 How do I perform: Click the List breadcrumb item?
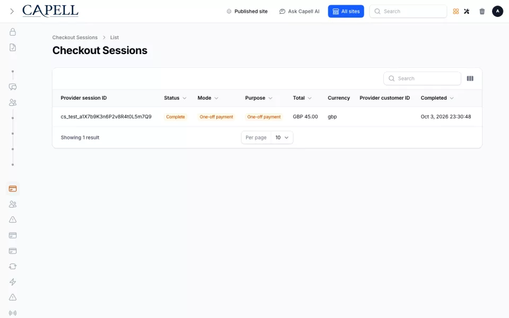(115, 37)
